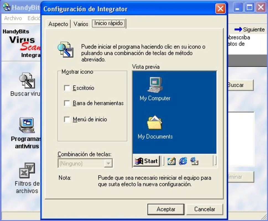Switch to the Aspecto tab
Image resolution: width=268 pixels, height=221 pixels.
(x=58, y=24)
